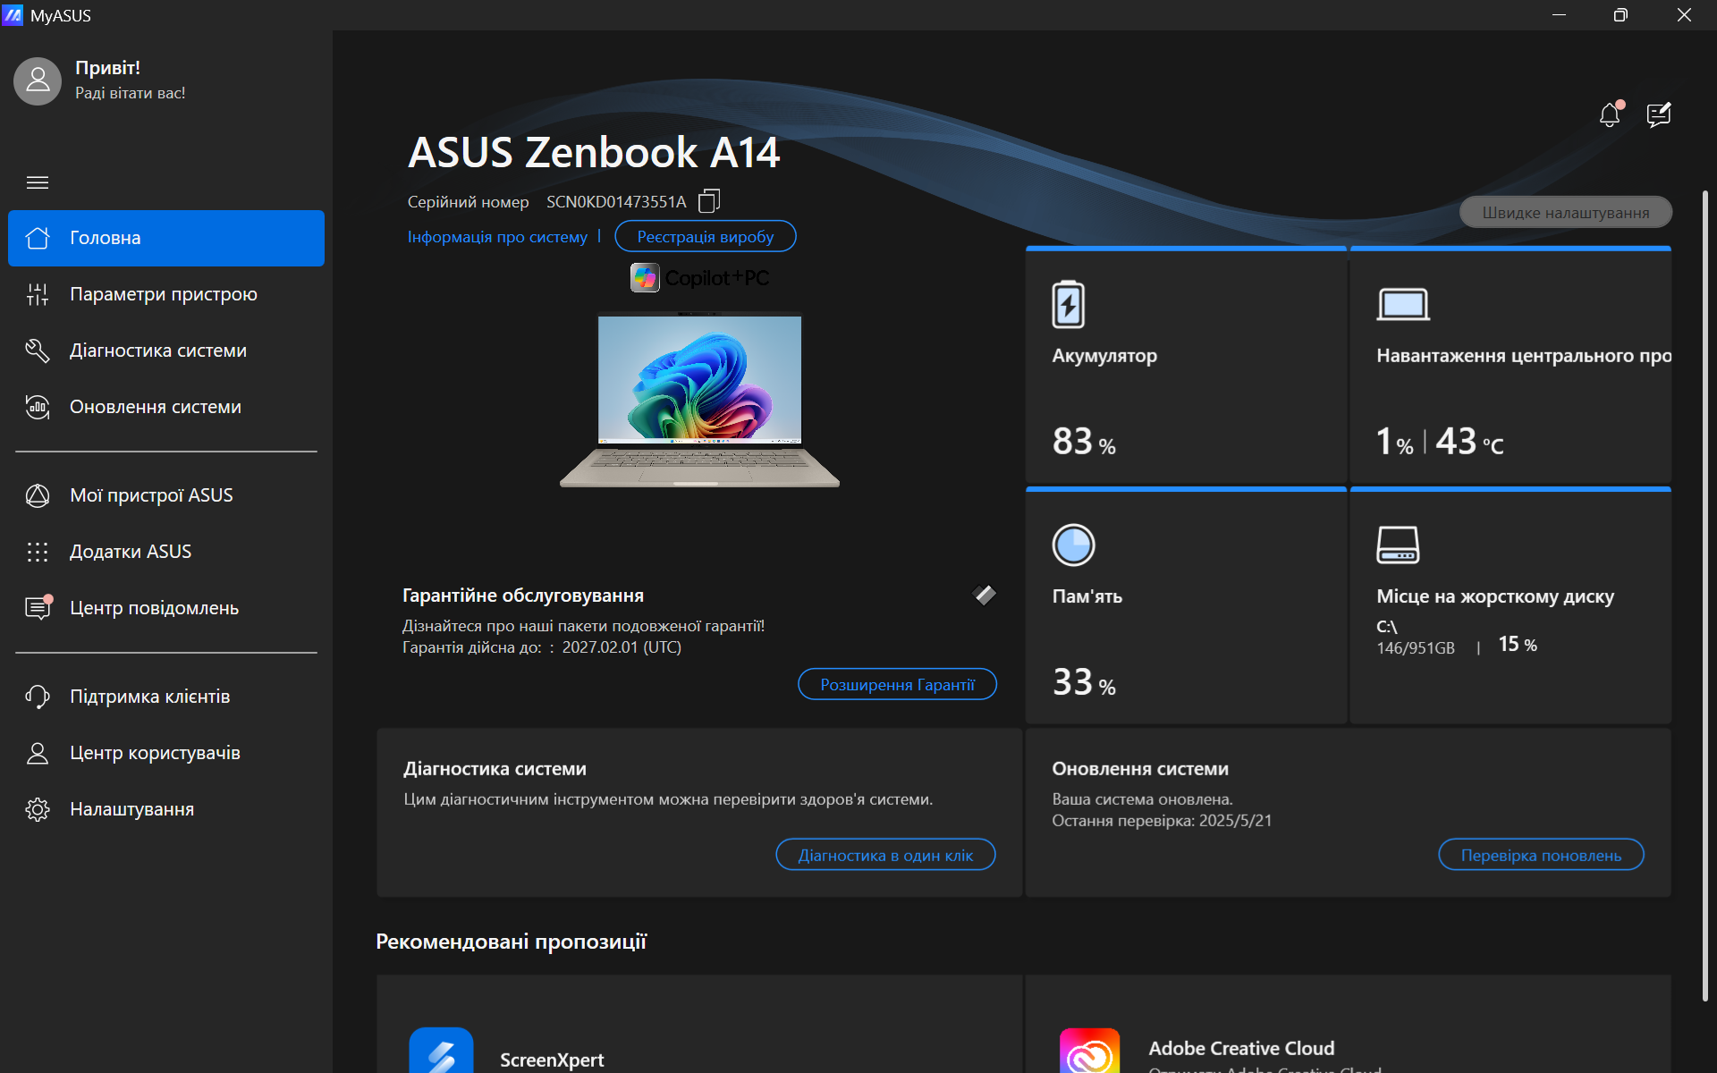Click the hard disk icon in the disk card

tap(1398, 545)
